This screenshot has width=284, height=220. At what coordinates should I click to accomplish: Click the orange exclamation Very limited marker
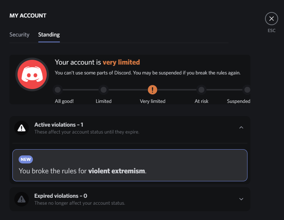coord(153,90)
